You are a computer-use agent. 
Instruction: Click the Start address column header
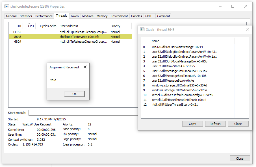(x=83, y=26)
